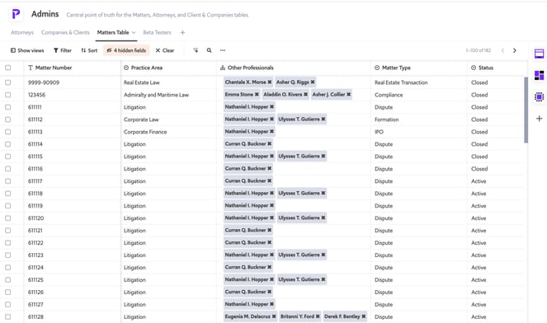Open the search magnifier in toolbar

209,50
